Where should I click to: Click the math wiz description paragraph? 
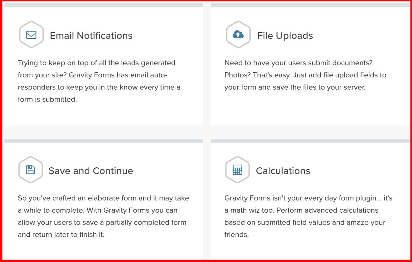[308, 216]
